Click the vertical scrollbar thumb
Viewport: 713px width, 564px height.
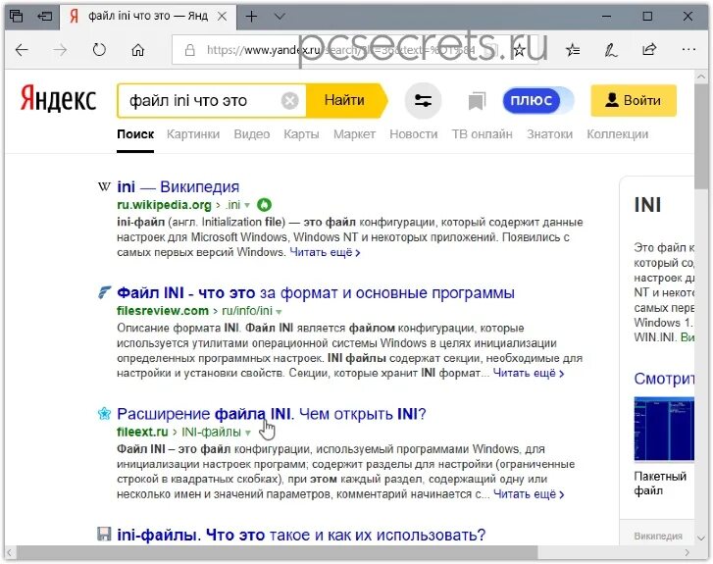pyautogui.click(x=700, y=135)
